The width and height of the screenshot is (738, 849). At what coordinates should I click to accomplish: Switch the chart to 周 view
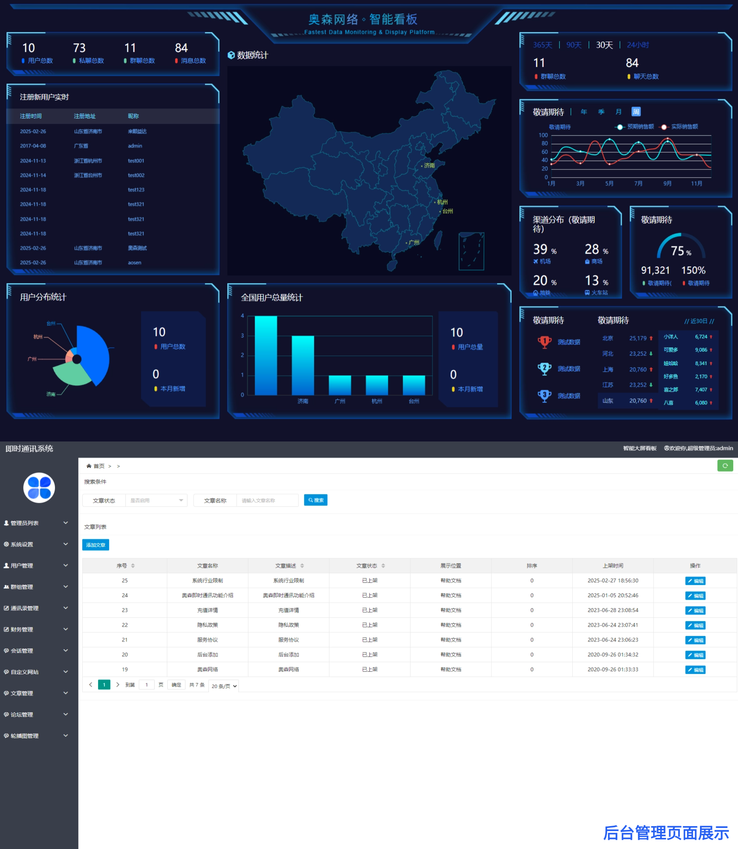[x=636, y=111]
